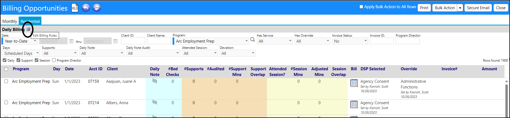Click Daily Note icon for Aaajuan, Juané A
This screenshot has width=510, height=118.
tap(155, 81)
